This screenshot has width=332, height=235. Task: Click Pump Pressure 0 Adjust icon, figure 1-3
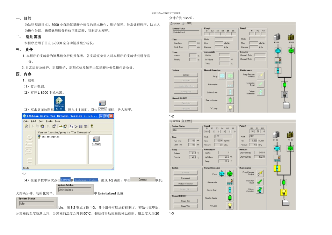[x=260, y=173]
